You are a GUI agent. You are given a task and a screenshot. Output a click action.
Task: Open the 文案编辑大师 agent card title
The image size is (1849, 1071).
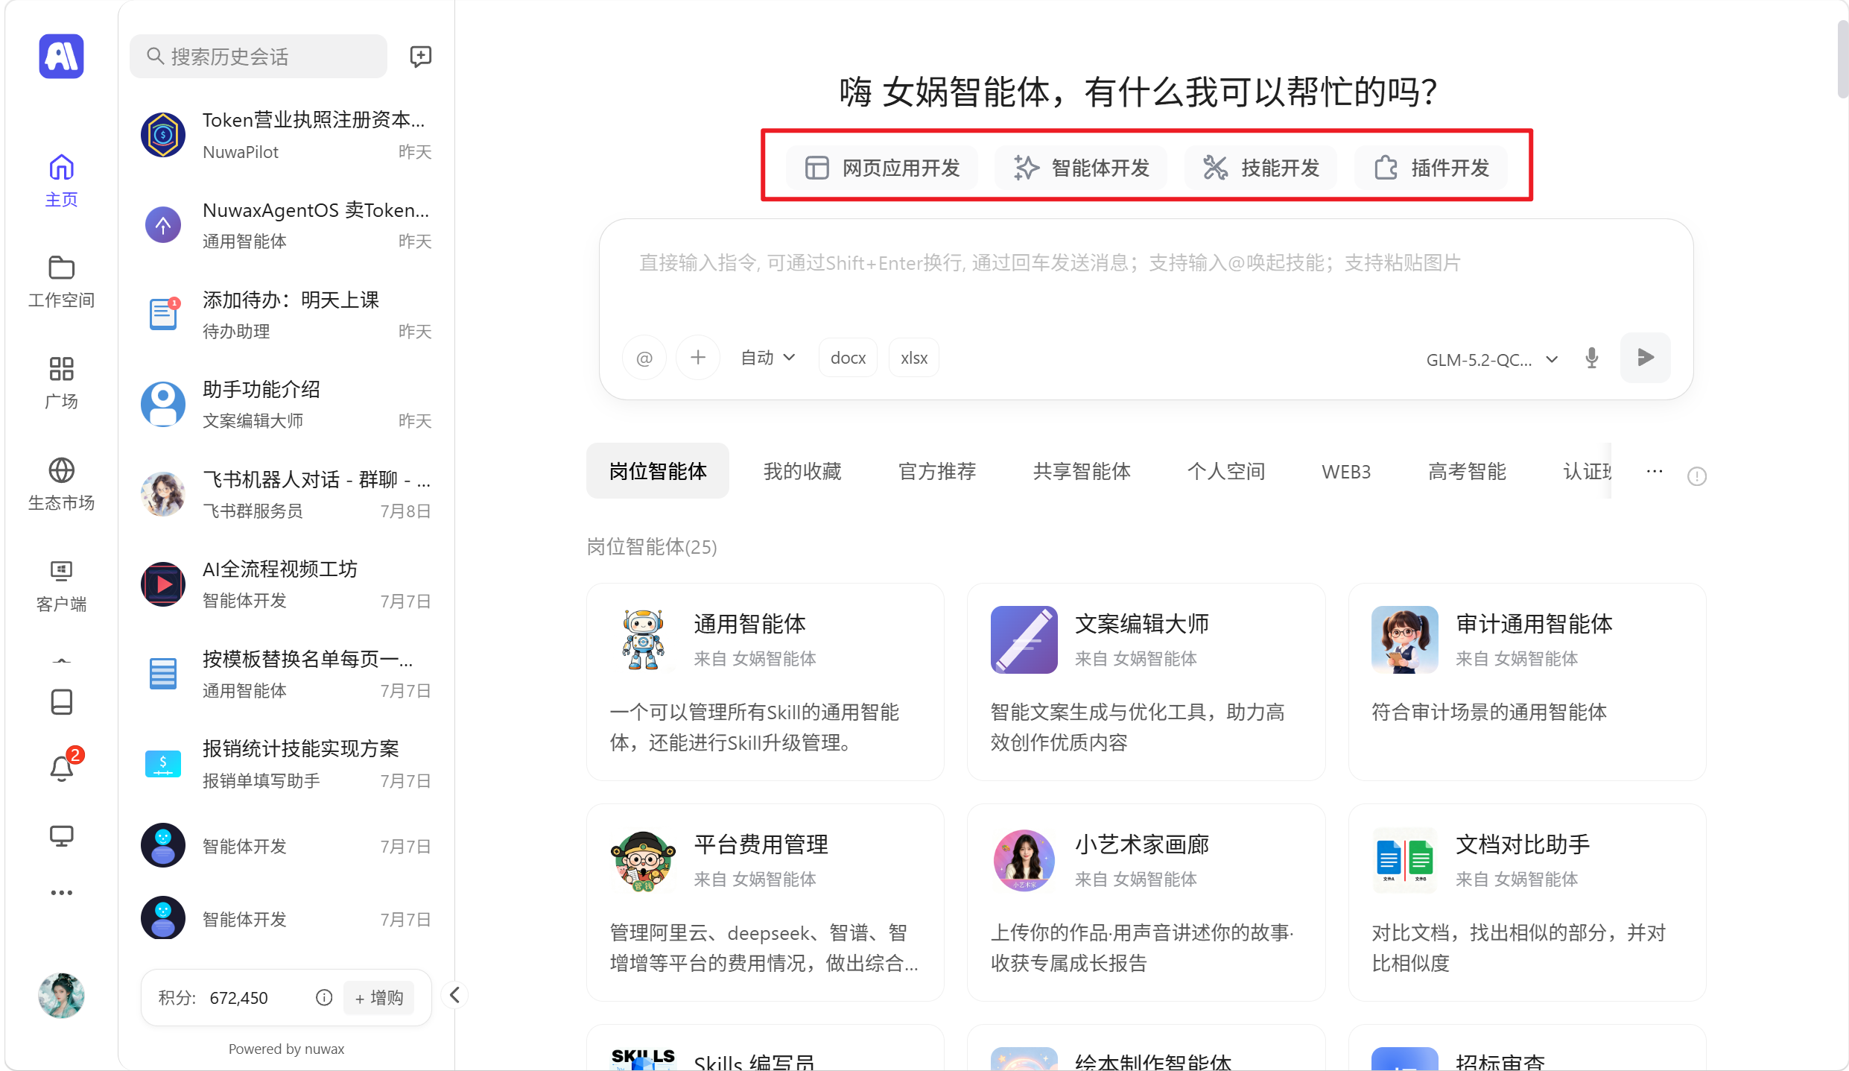[1141, 624]
